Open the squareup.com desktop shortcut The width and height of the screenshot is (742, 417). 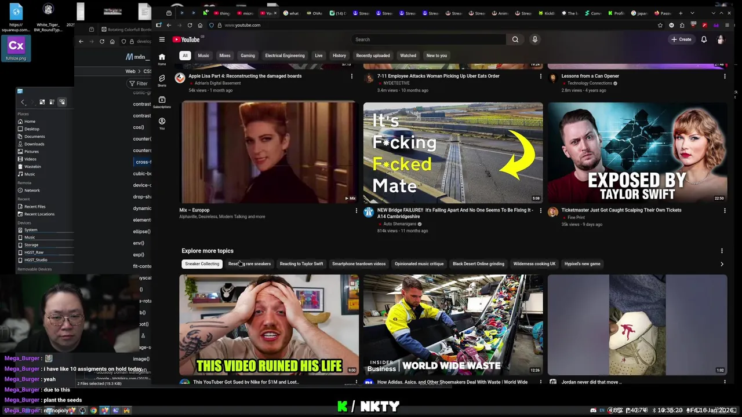coord(16,17)
